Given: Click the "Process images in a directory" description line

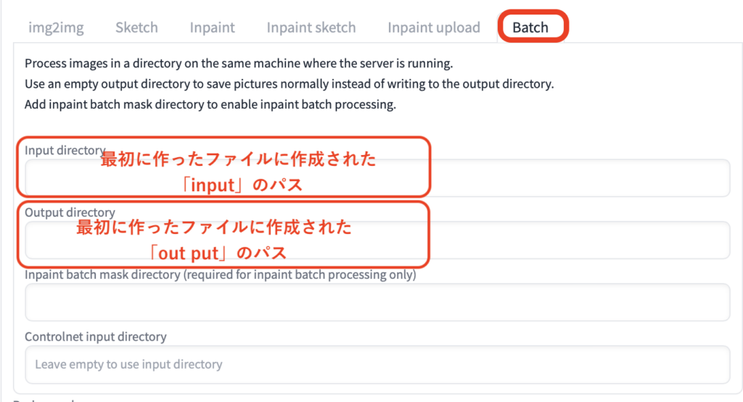Looking at the screenshot, I should pyautogui.click(x=238, y=64).
